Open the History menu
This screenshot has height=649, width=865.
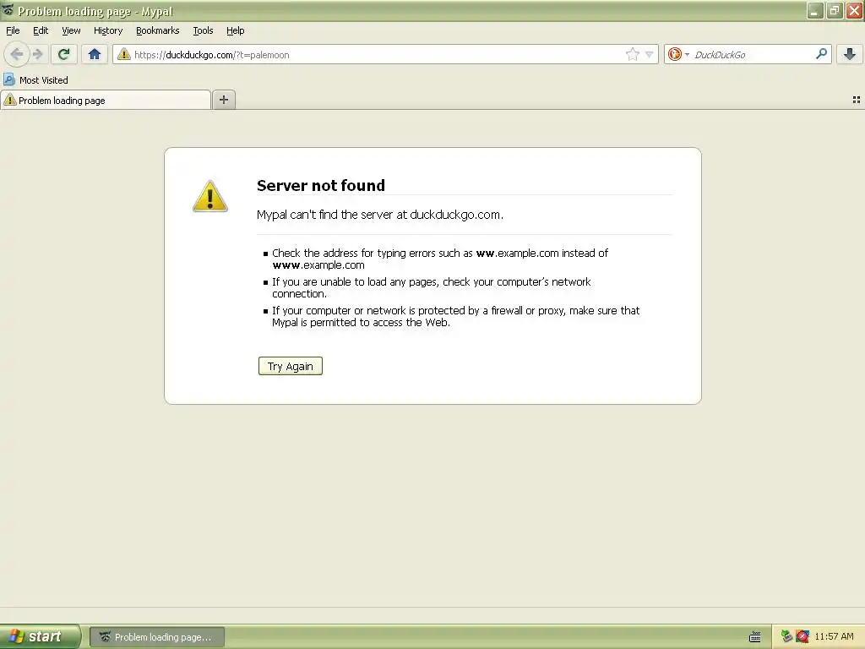point(108,30)
